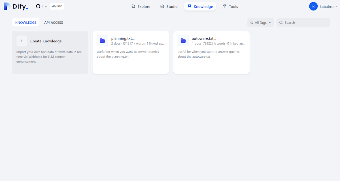Click the kabatiro avatar icon
The width and height of the screenshot is (340, 181).
[x=313, y=6]
